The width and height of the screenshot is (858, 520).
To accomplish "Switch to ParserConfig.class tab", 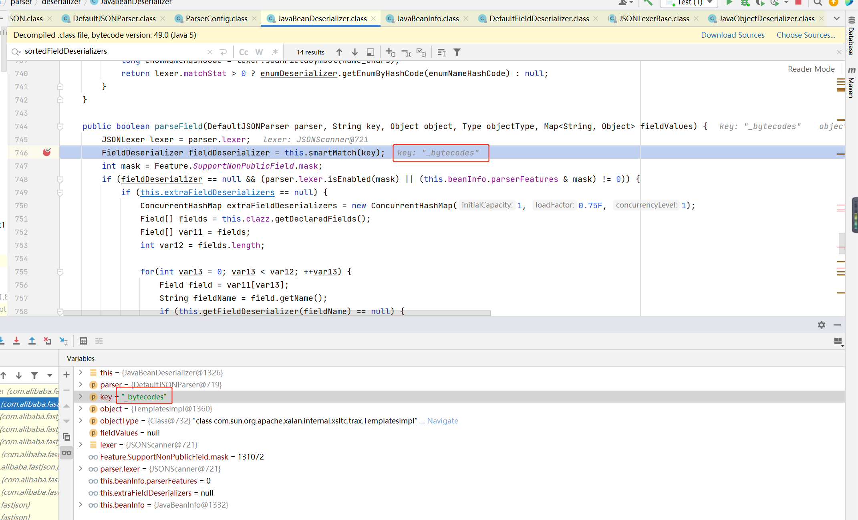I will (x=216, y=18).
